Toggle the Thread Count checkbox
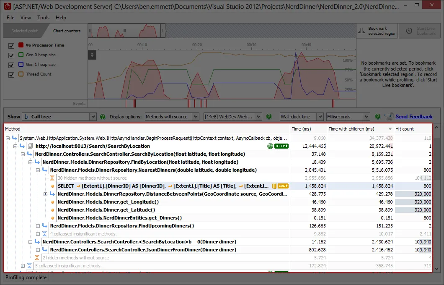Screen dimensions: 444x285 click(x=10, y=75)
